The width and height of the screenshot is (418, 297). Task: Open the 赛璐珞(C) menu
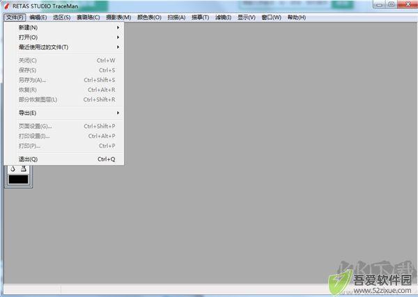[88, 17]
